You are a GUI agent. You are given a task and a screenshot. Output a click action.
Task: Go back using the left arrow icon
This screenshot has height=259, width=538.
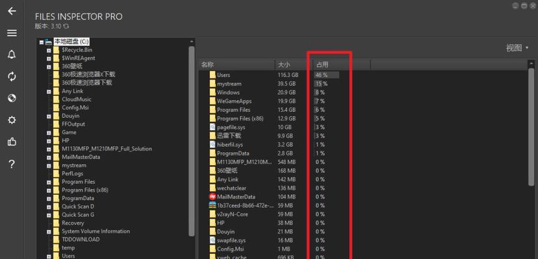pos(12,11)
